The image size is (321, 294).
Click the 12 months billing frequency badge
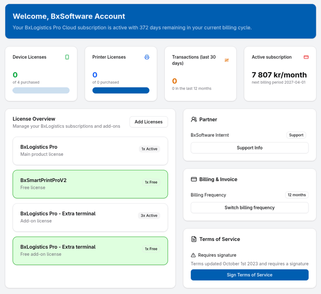(x=296, y=195)
